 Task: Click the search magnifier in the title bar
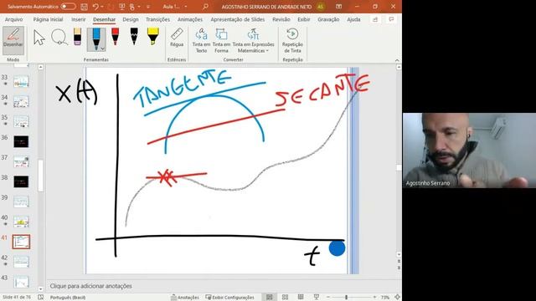[x=205, y=7]
